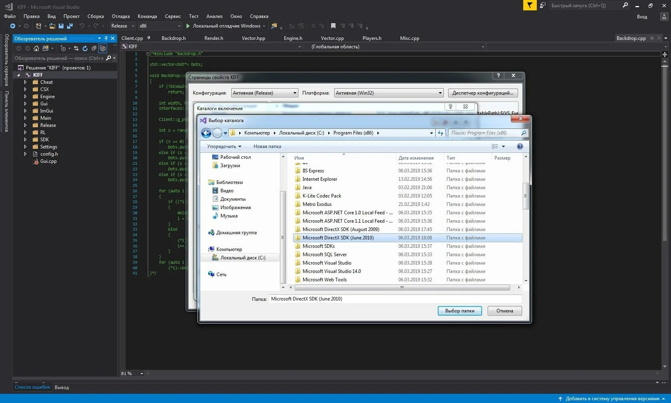Click Список ошибок tab at the bottom
Viewport: 671px width, 403px height.
(32, 387)
